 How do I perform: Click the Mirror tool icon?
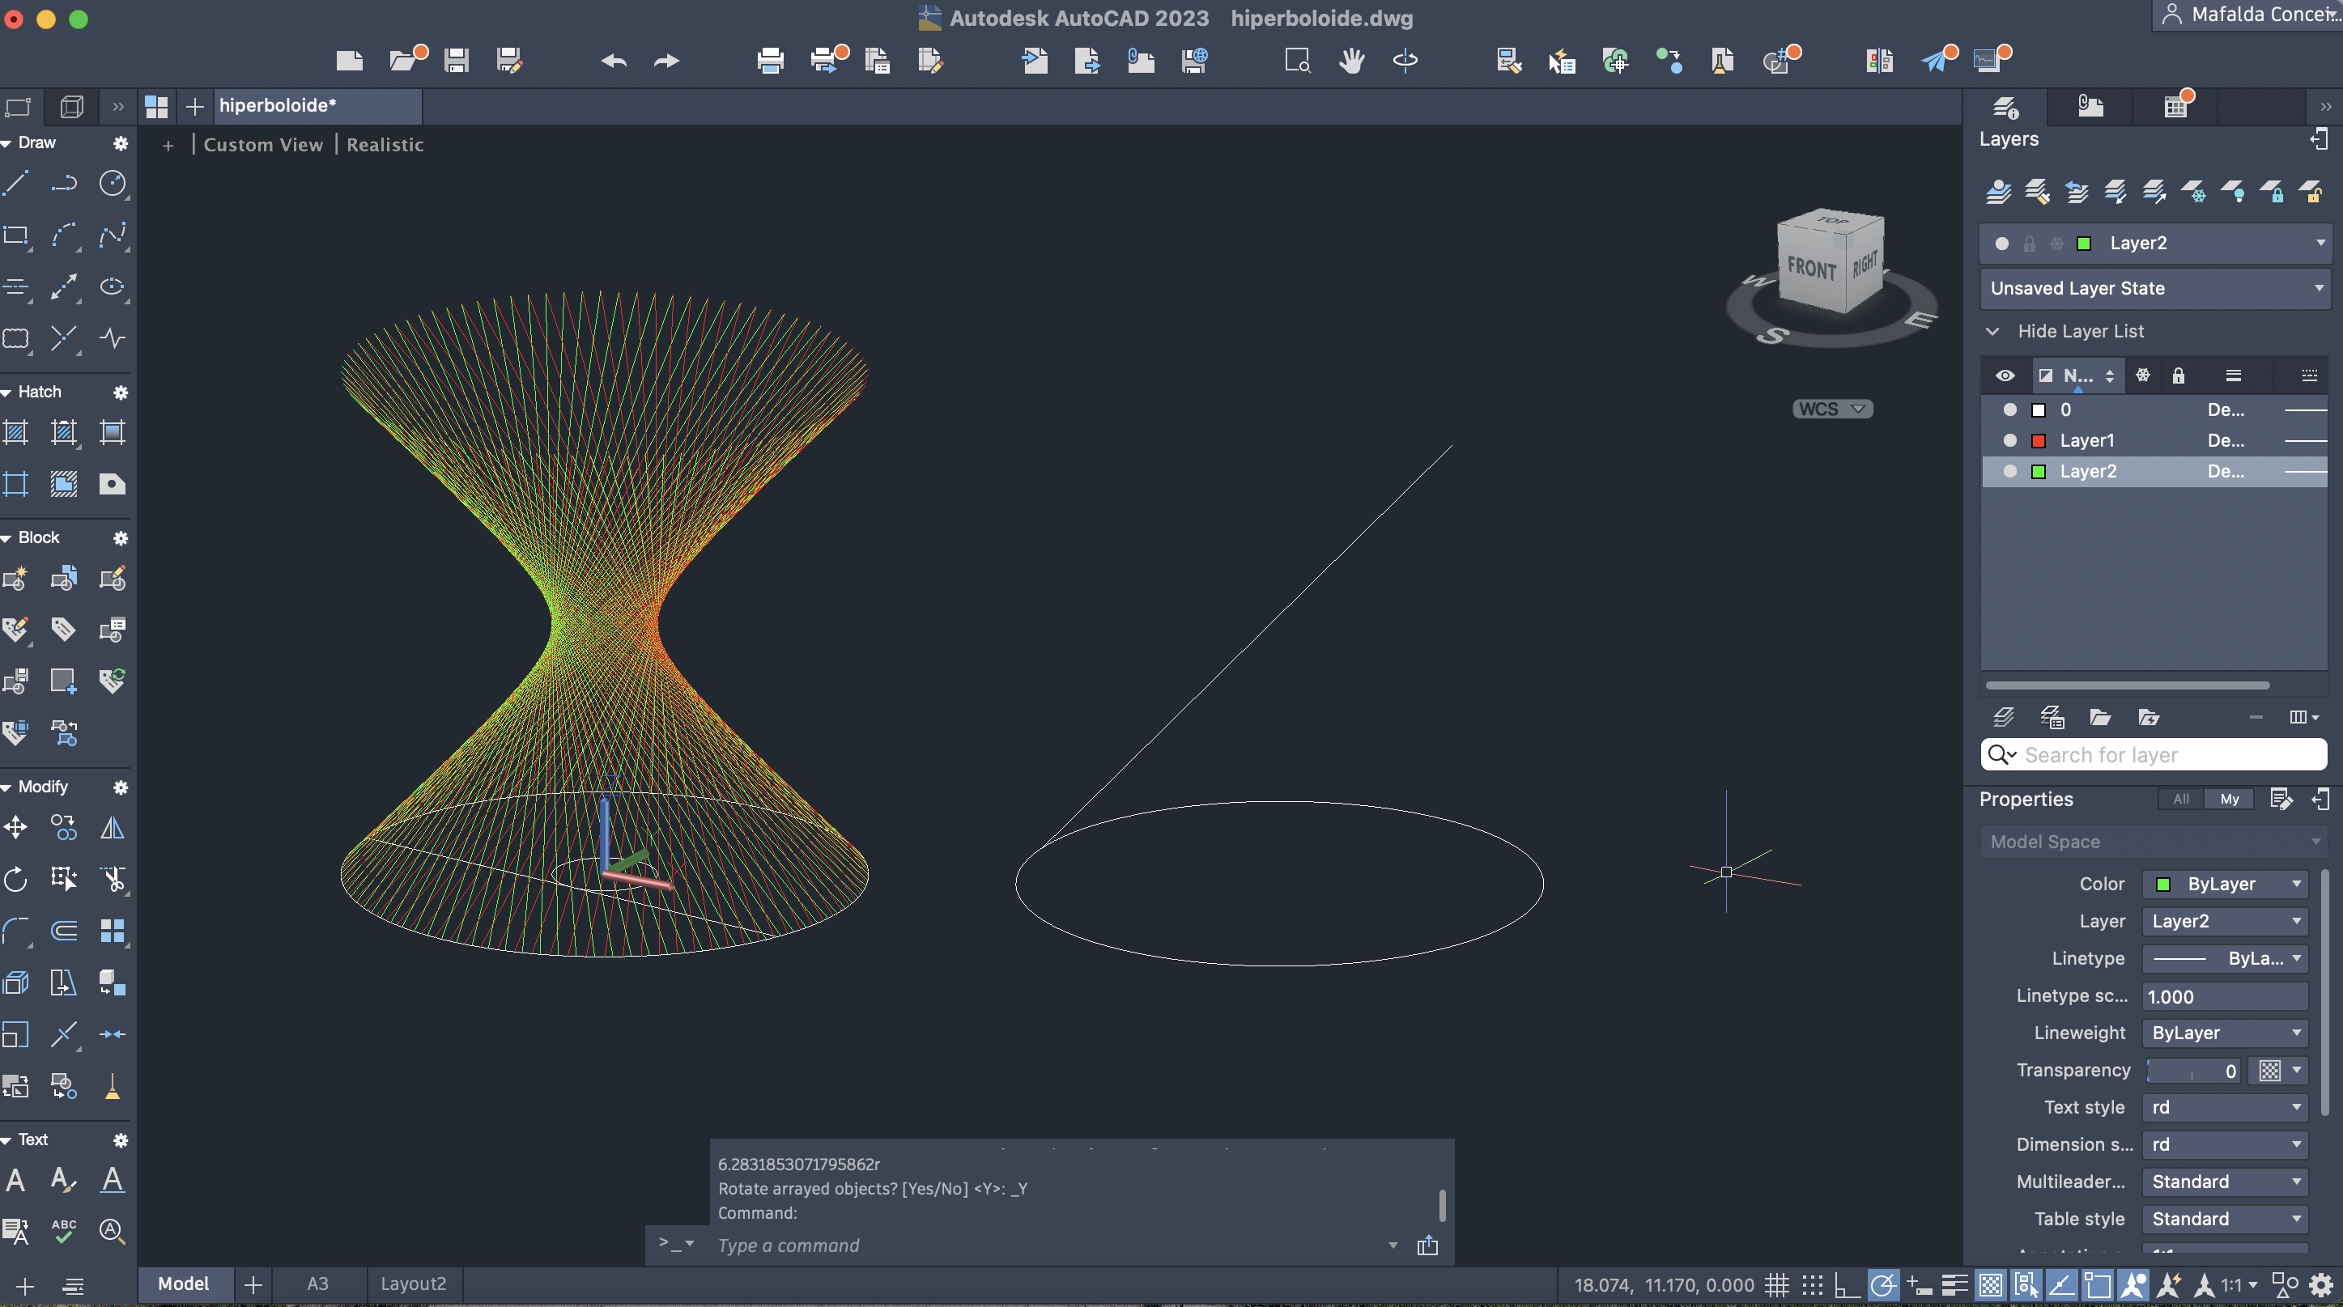112,828
